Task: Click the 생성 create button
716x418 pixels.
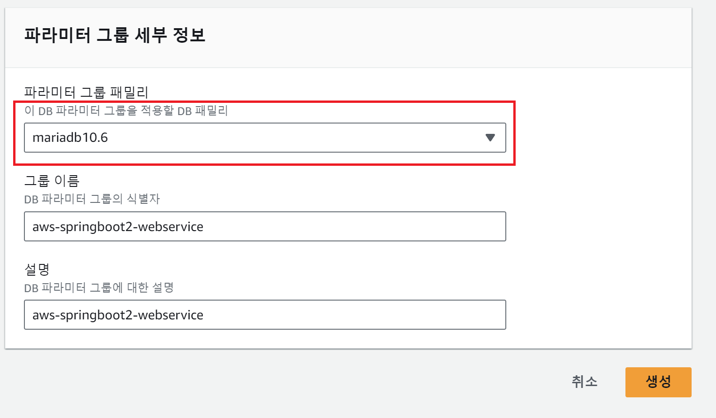Action: click(658, 382)
